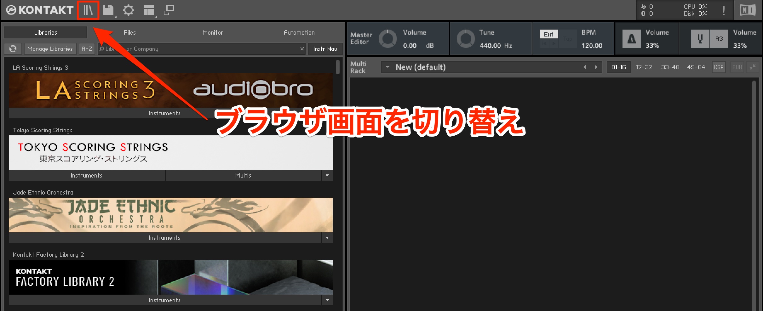Toggle the metronome icon
The image size is (763, 311).
pyautogui.click(x=631, y=39)
